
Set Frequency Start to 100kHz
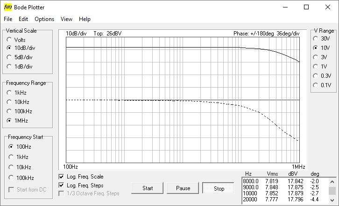click(11, 178)
